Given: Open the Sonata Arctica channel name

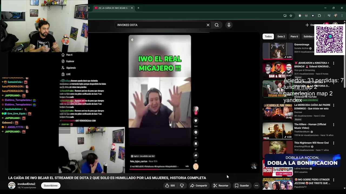Looking at the screenshot, I should [x=301, y=48].
